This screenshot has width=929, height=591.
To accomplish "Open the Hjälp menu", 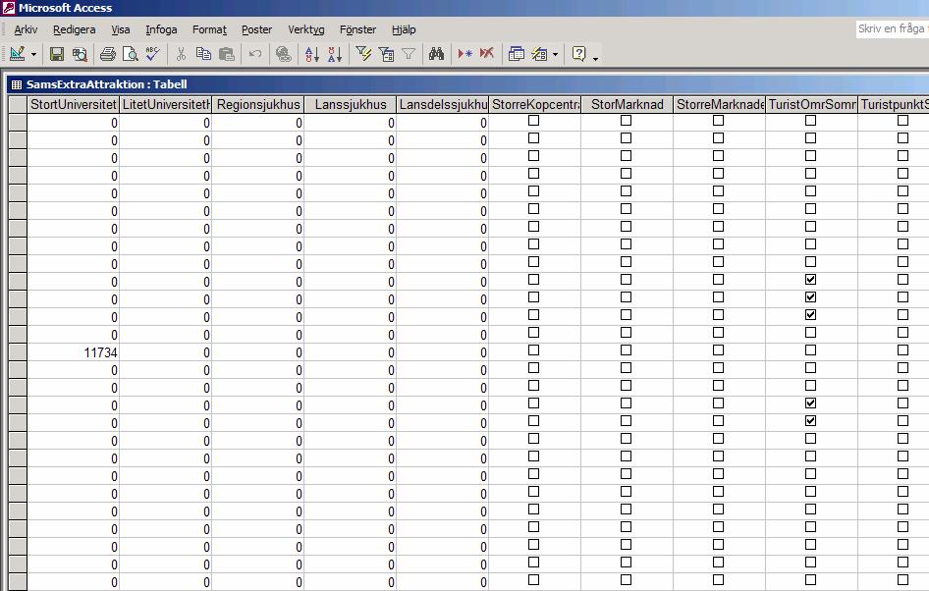I will [404, 29].
